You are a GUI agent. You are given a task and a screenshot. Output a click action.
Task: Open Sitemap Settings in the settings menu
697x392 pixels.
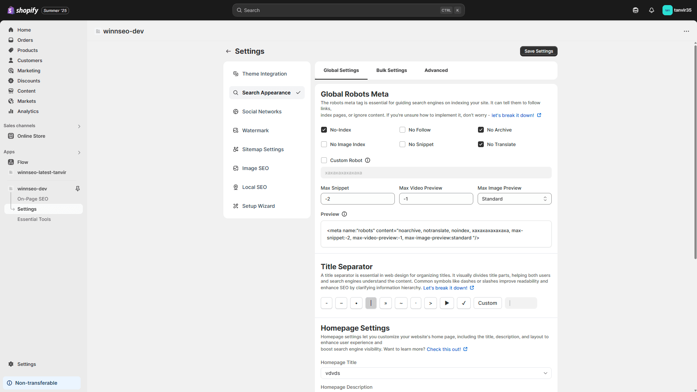tap(263, 149)
